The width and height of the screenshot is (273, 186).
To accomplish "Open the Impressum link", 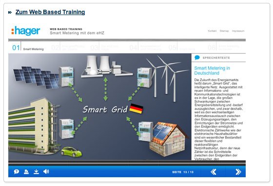I will [238, 31].
